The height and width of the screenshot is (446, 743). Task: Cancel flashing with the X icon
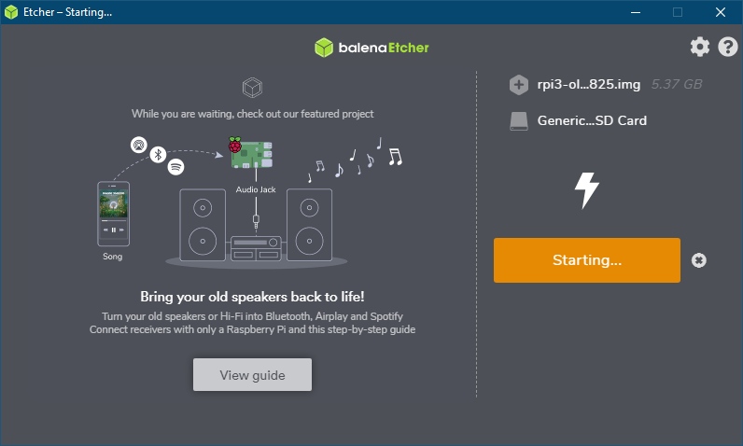tap(699, 260)
